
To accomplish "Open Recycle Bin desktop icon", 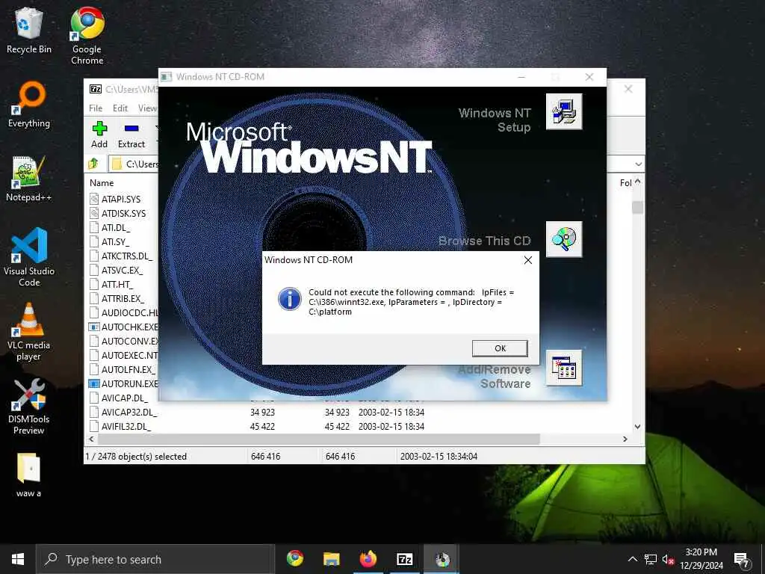I will pos(29,31).
